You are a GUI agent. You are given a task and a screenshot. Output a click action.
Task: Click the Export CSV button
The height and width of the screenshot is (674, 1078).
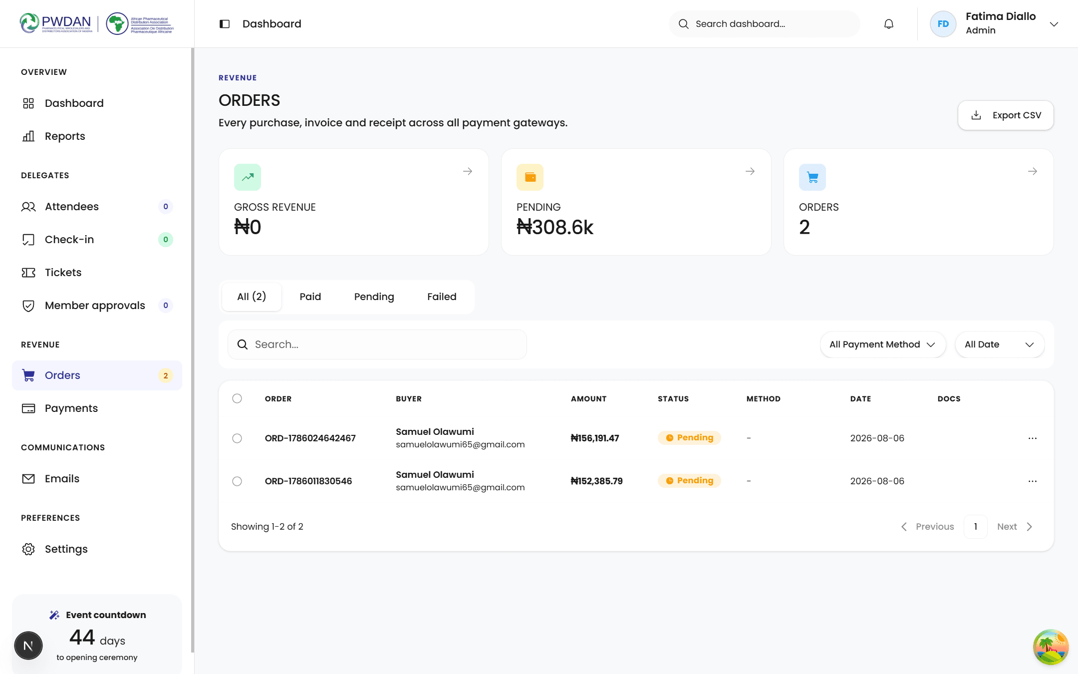coord(1006,115)
